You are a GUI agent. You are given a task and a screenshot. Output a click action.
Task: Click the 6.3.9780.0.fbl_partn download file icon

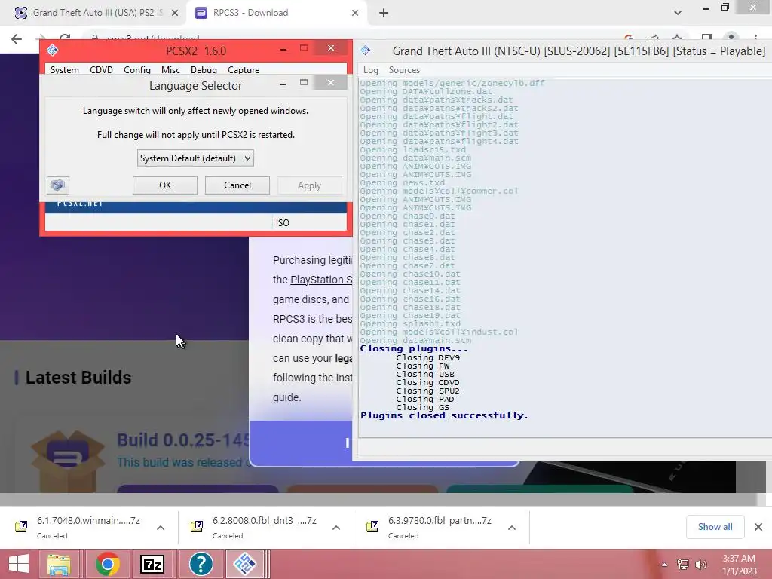coord(372,526)
